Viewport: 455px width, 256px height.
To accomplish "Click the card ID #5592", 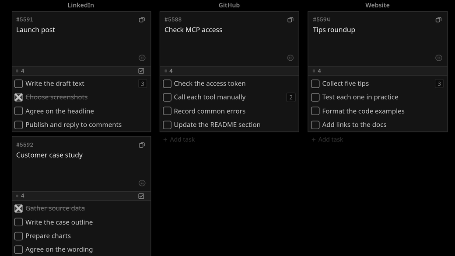I will [24, 145].
